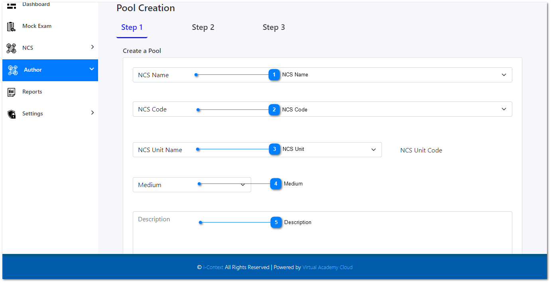Click the NCS sidebar icon
This screenshot has width=551, height=283.
(12, 48)
